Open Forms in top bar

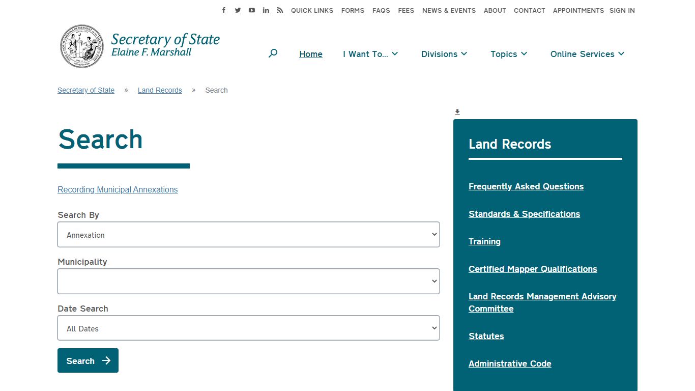(353, 10)
